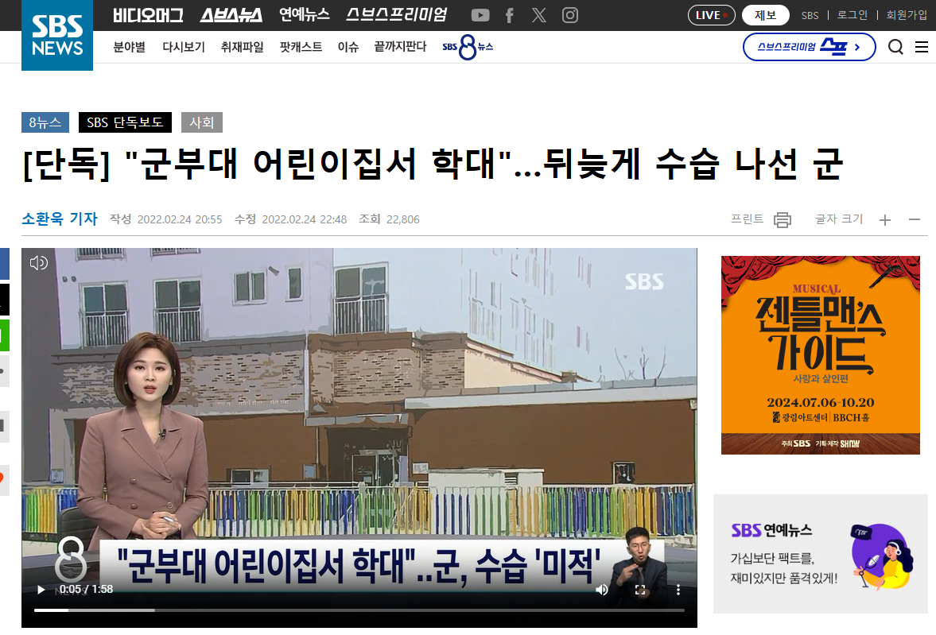Screen dimensions: 936x635
Task: Open the 스브스뉴스 header link
Action: (231, 16)
